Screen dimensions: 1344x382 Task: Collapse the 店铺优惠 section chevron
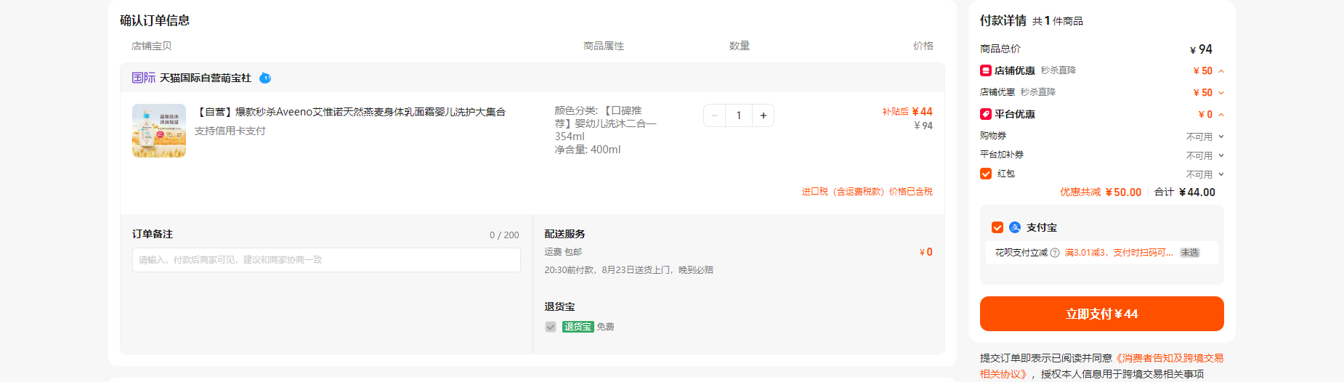point(1221,71)
